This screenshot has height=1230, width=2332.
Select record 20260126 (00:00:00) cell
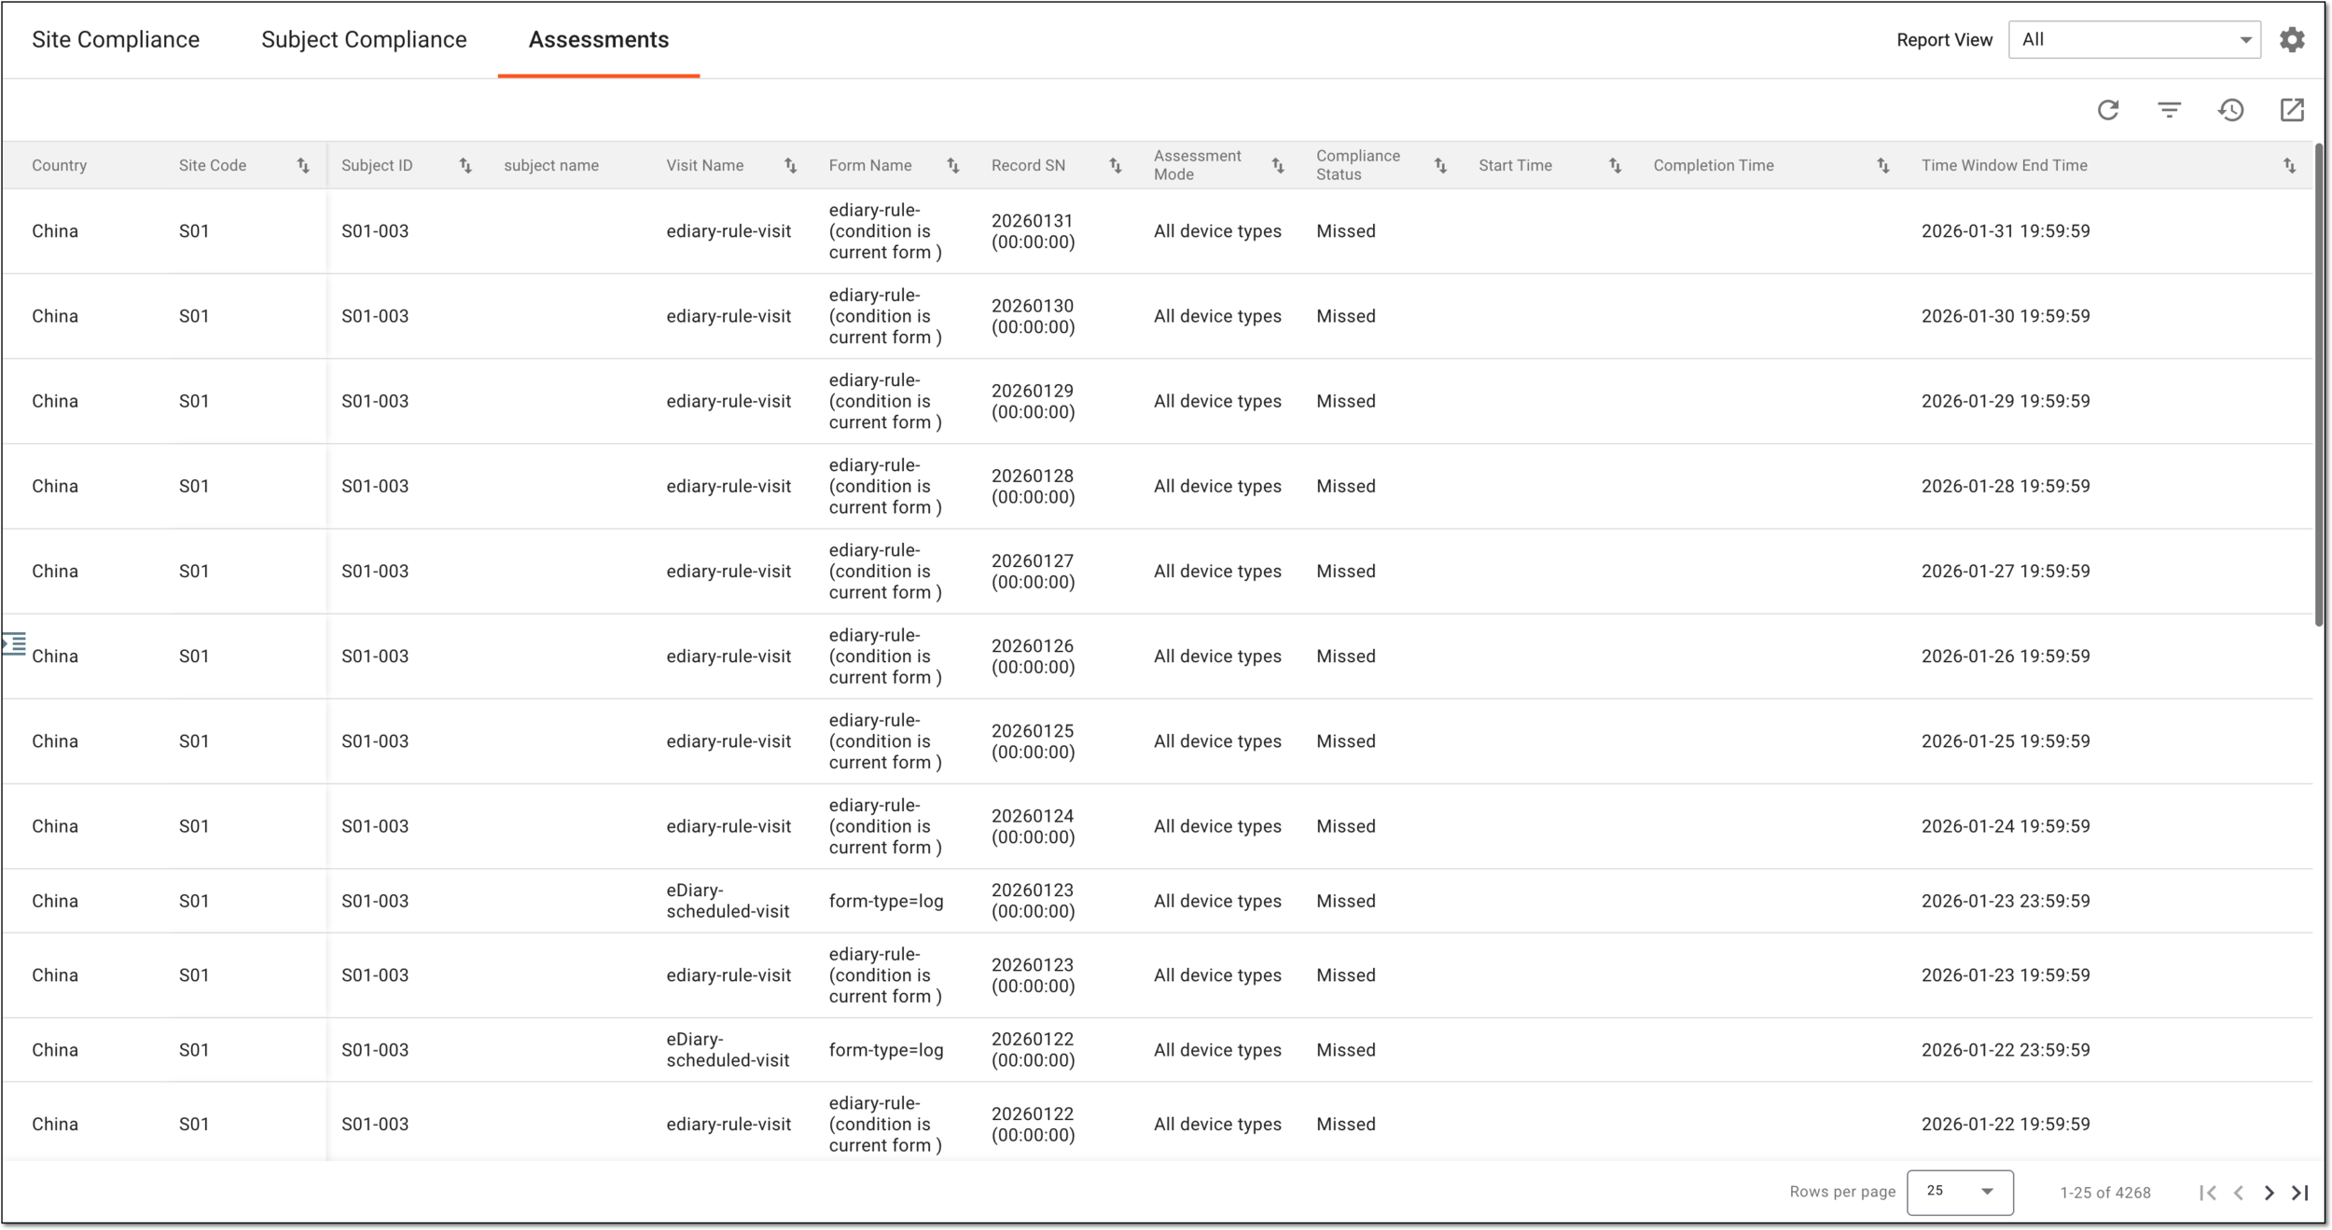tap(1033, 656)
